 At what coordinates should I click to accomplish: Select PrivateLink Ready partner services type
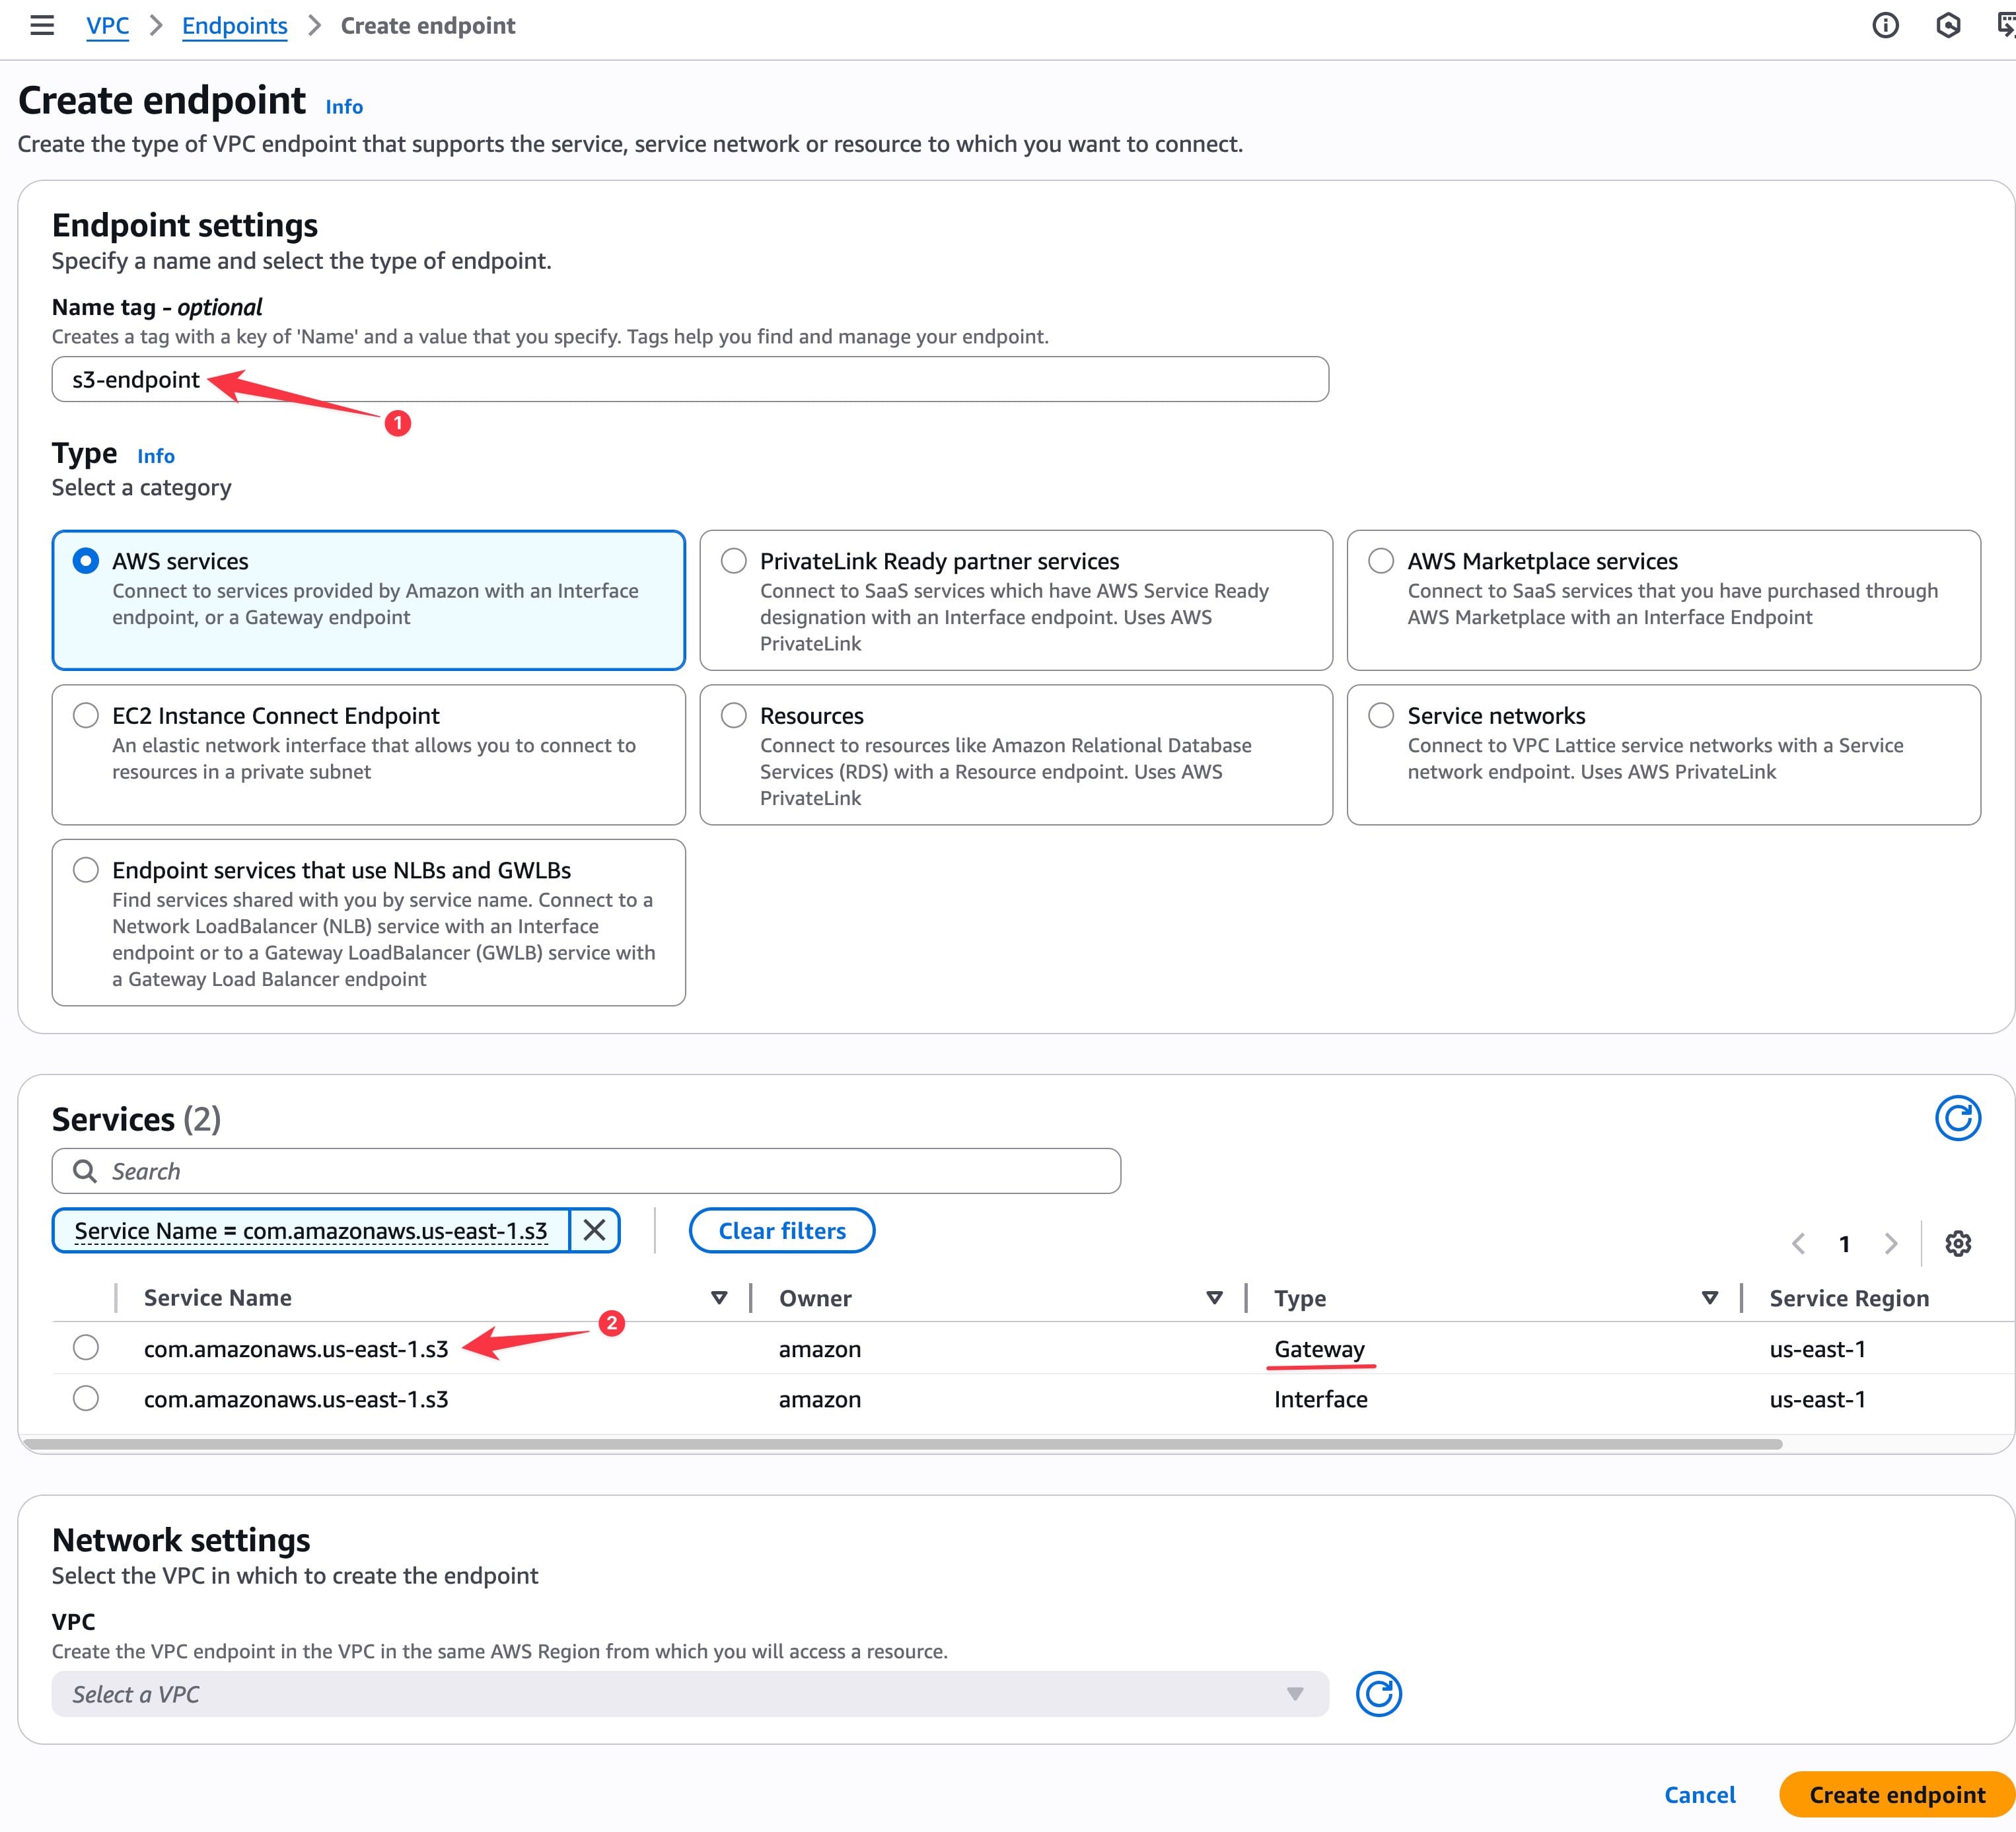click(734, 561)
